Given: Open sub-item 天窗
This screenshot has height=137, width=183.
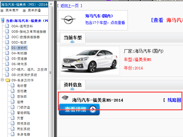Looking at the screenshot, I should pyautogui.click(x=20, y=118).
